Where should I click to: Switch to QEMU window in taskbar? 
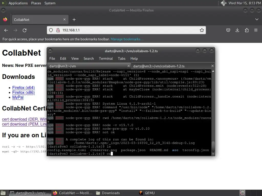[147, 193]
